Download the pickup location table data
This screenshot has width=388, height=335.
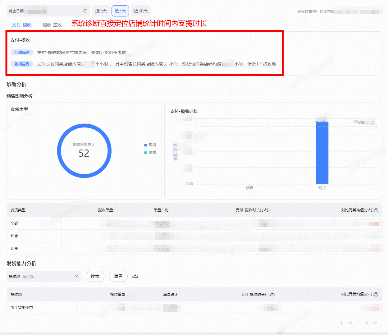(135, 276)
